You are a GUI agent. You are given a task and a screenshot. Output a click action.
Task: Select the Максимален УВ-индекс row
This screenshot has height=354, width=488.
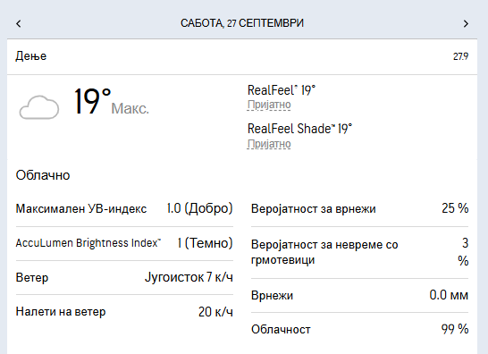click(124, 208)
